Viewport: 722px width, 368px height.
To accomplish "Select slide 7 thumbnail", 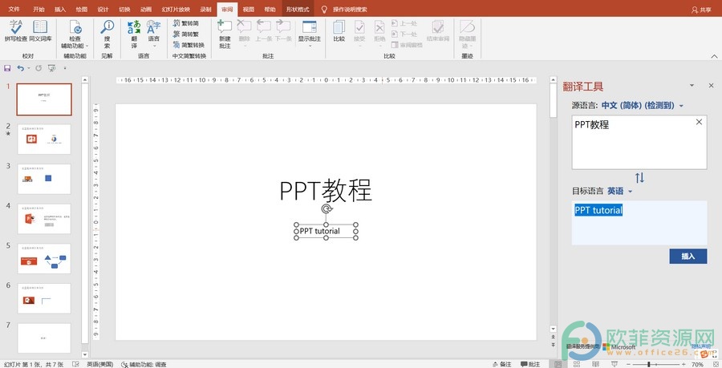I will [x=44, y=338].
